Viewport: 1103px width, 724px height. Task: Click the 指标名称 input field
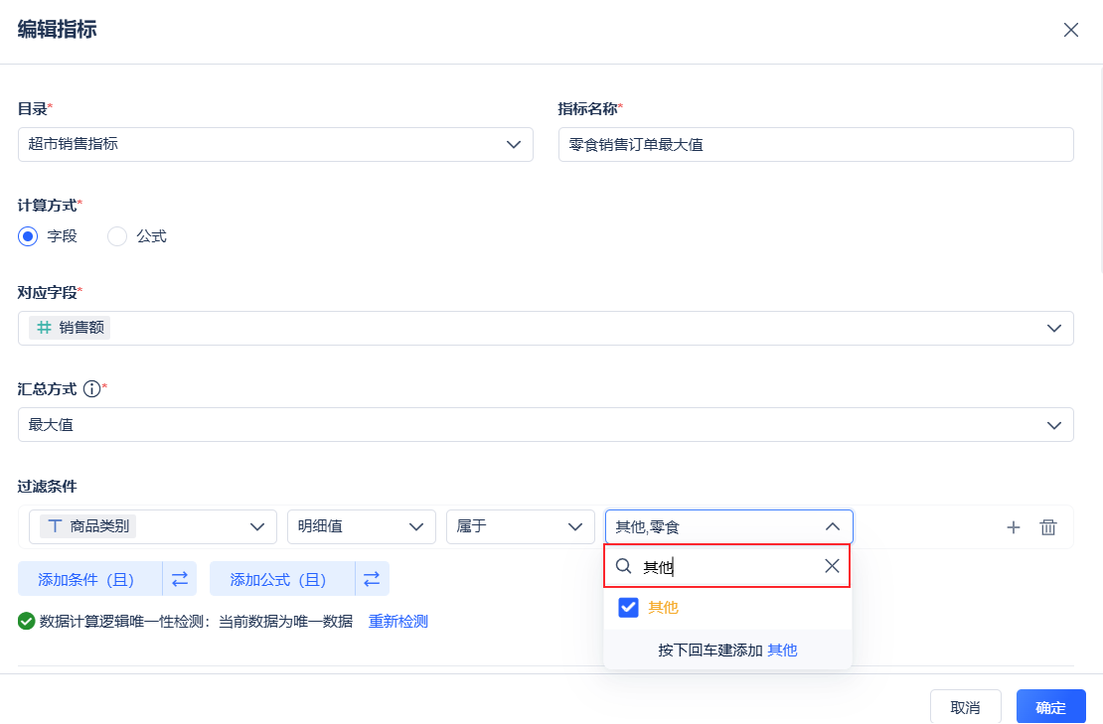(x=816, y=144)
